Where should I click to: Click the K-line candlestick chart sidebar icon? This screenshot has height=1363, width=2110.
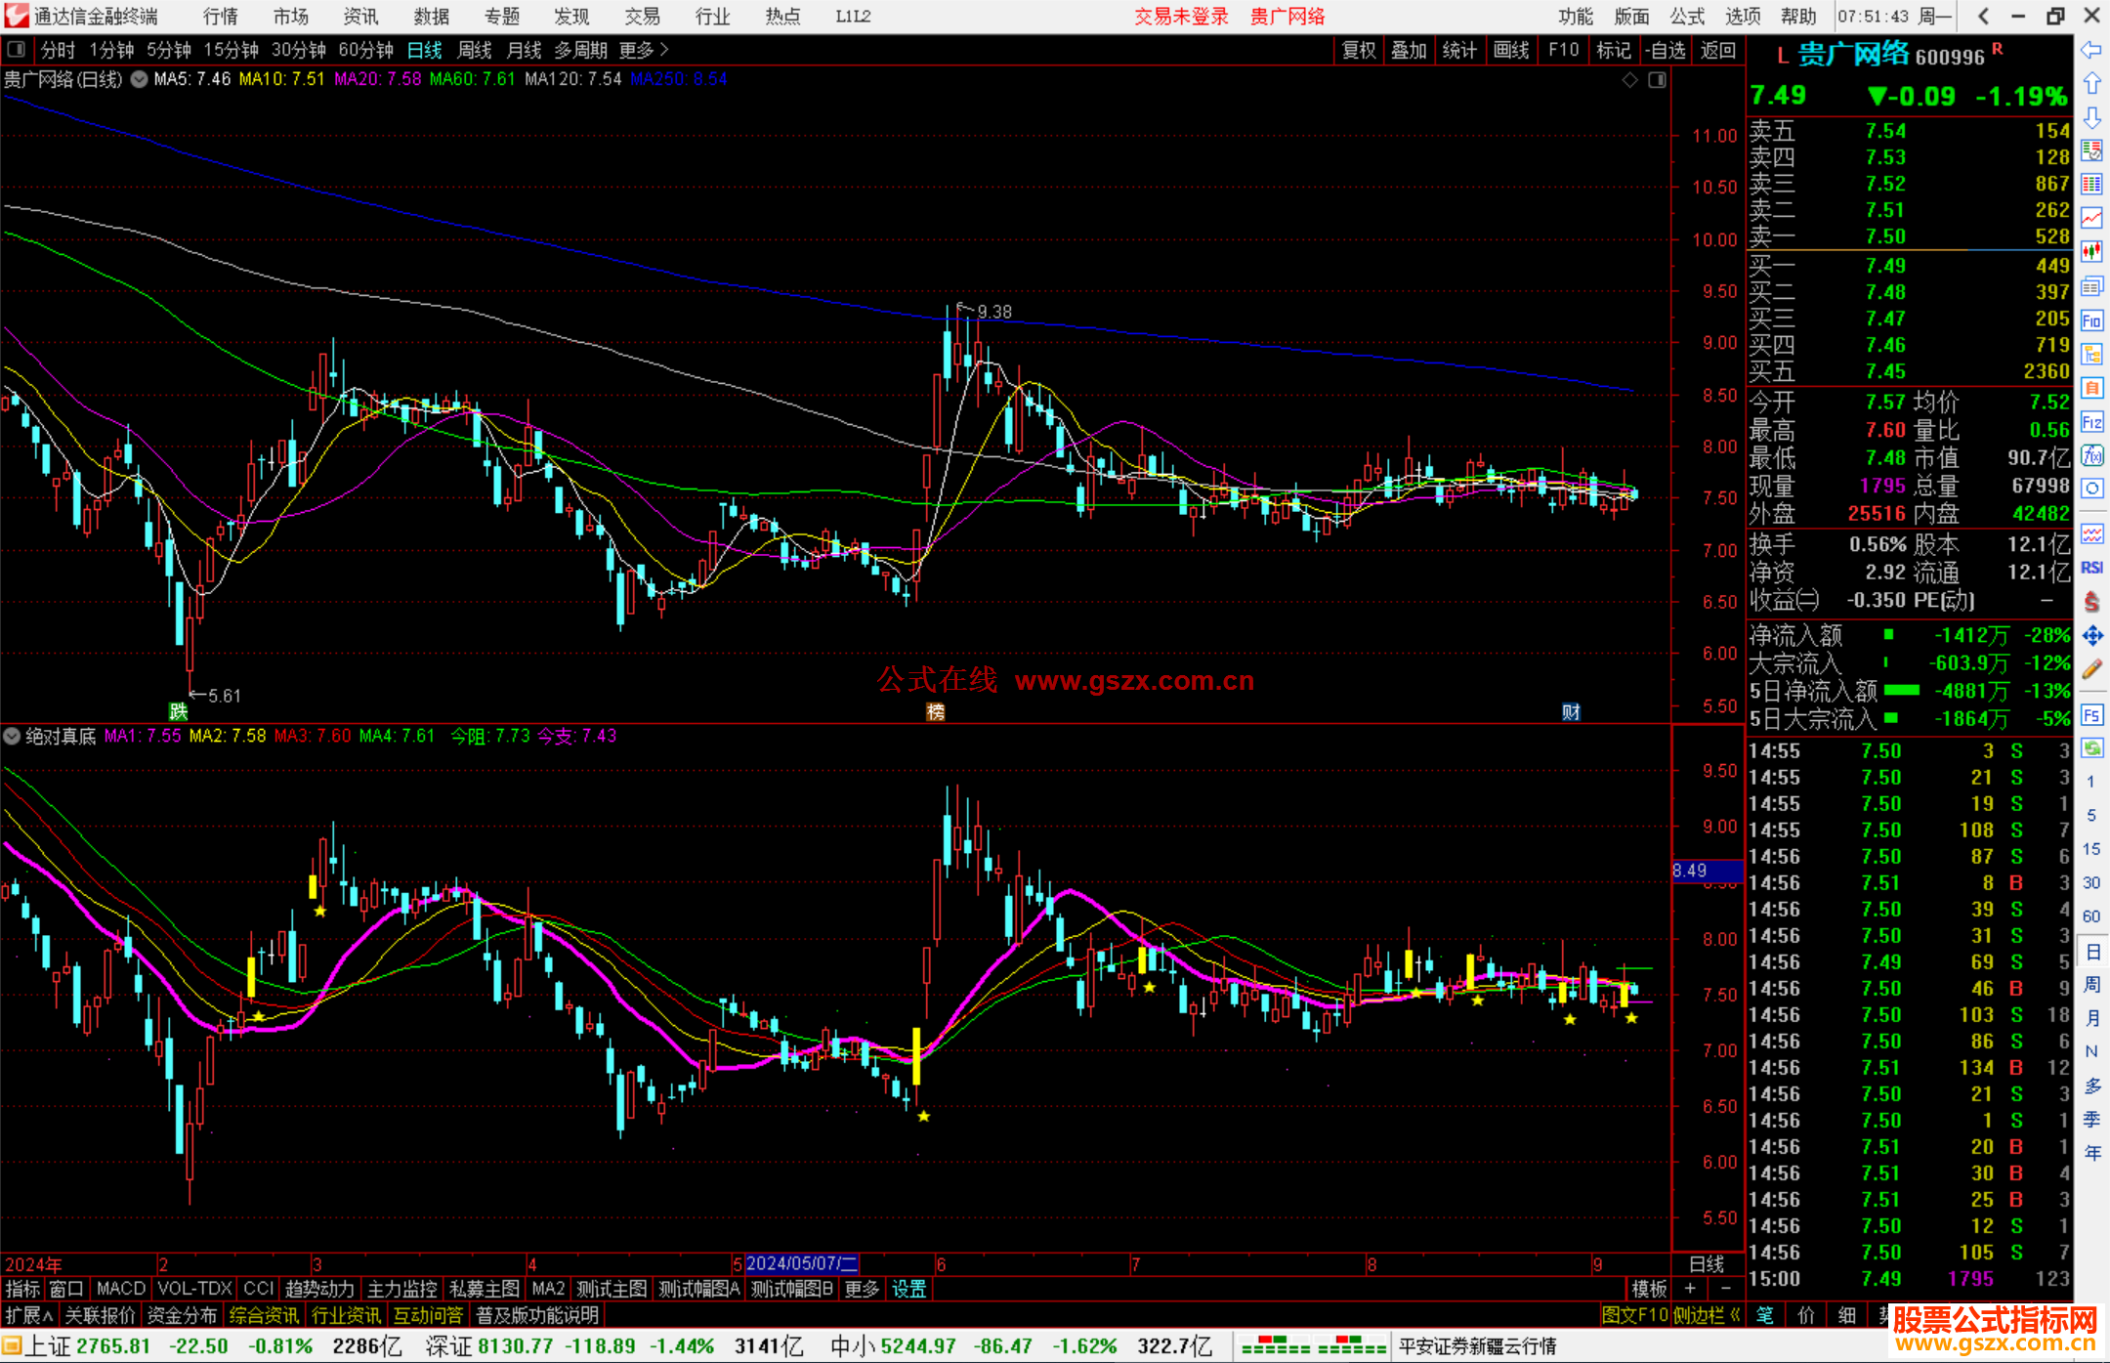(2091, 251)
